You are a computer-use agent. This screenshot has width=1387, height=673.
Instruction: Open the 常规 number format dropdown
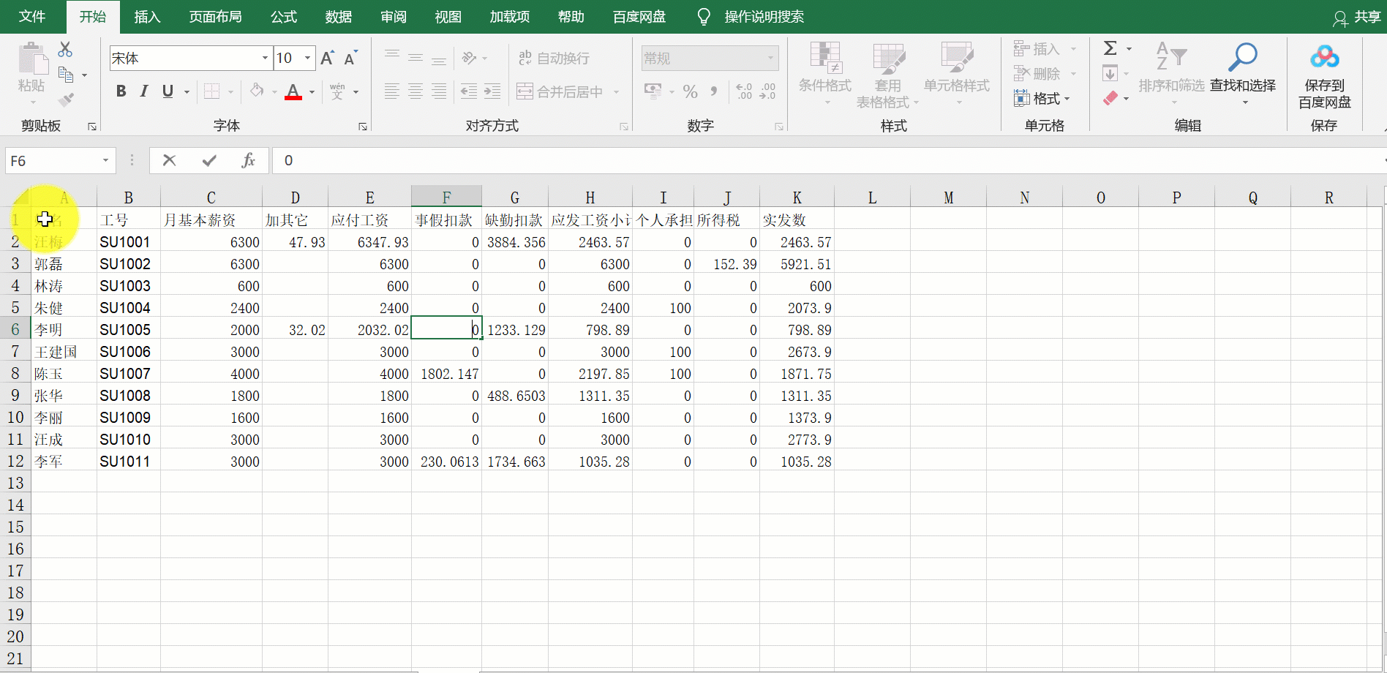tap(770, 58)
